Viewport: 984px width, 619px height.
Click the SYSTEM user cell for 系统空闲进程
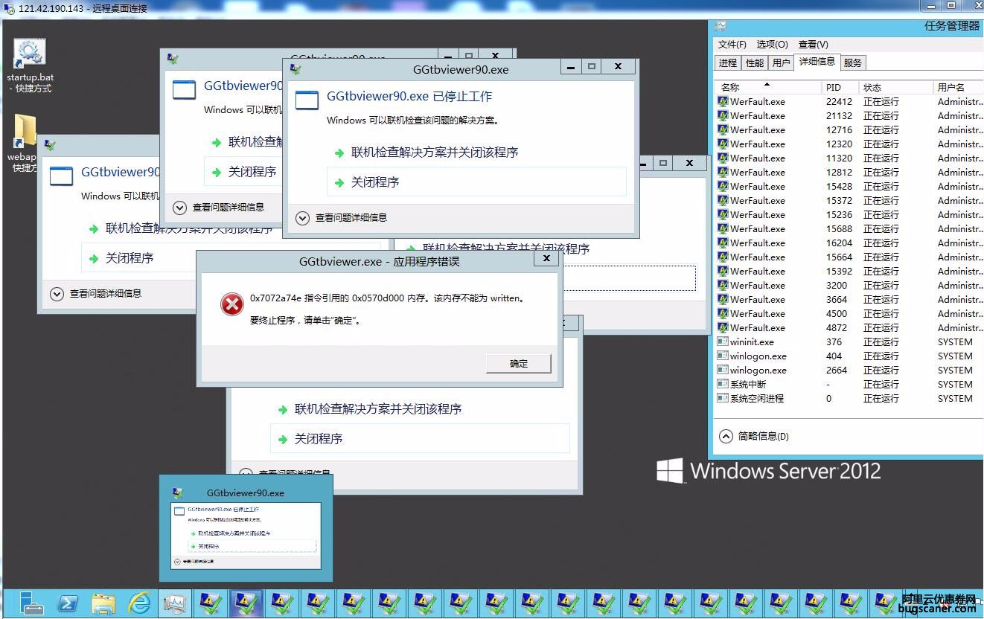[955, 399]
